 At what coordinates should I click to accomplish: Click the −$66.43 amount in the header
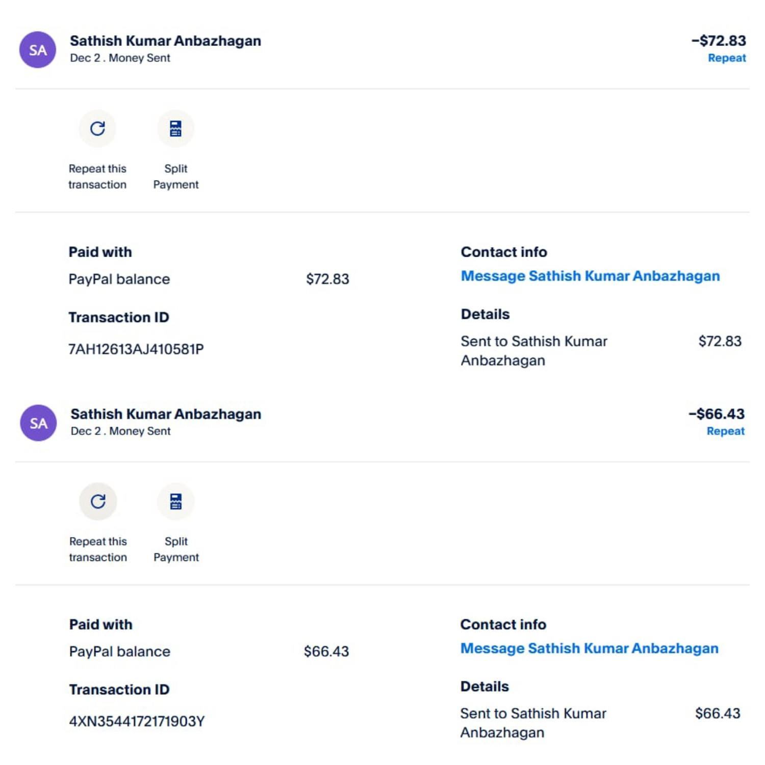[x=717, y=414]
